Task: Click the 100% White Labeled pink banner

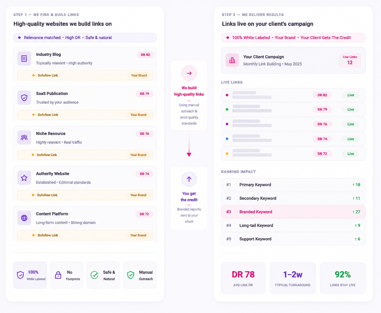Action: pyautogui.click(x=293, y=38)
